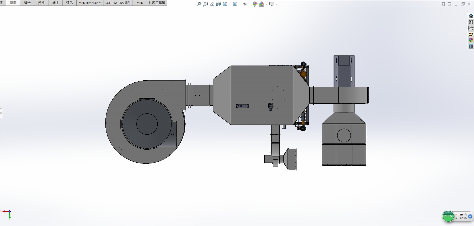474x226 pixels.
Task: Expand the Hide/Show Items dropdown arrow
Action: tap(250, 4)
